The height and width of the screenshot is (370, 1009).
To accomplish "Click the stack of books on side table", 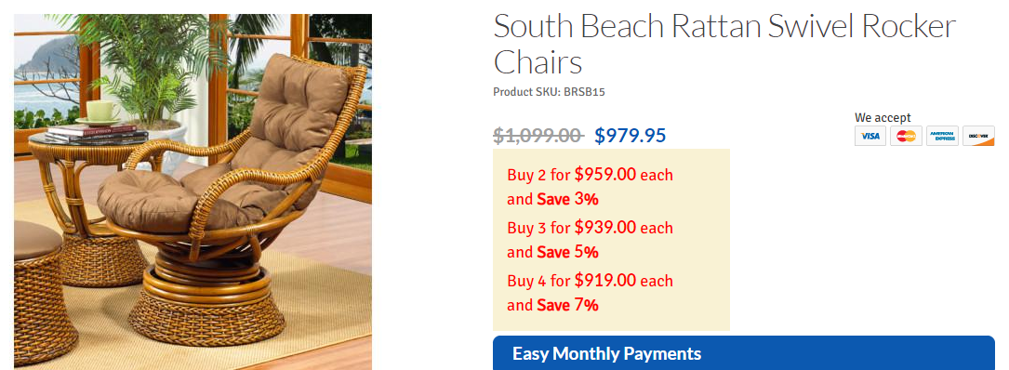I will pyautogui.click(x=96, y=135).
